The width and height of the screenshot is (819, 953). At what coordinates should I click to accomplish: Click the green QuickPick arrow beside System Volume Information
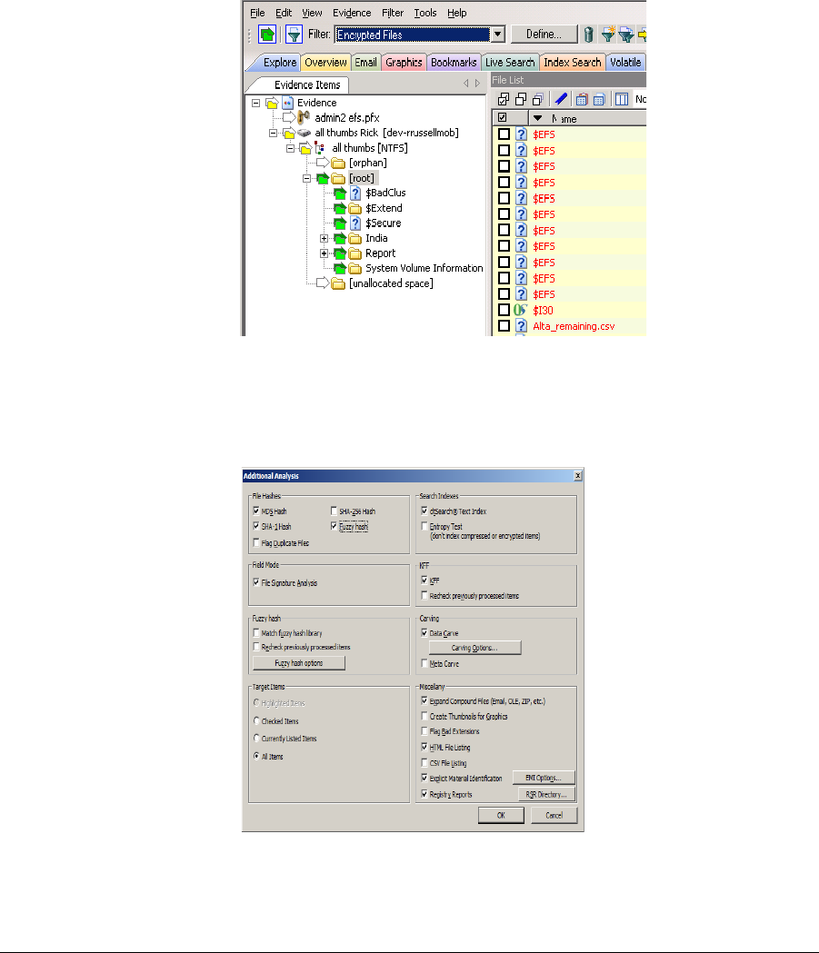click(x=340, y=269)
